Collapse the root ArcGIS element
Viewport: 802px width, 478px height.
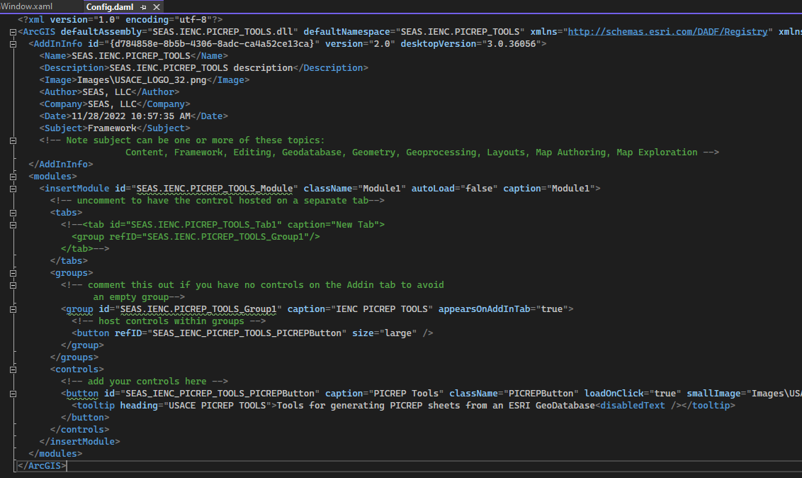click(12, 32)
